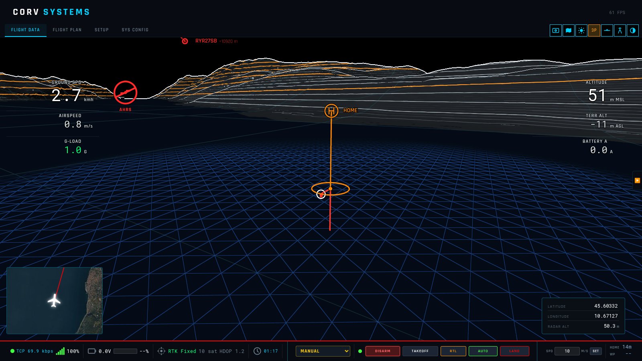
Task: Expand the right side panel arrow
Action: click(637, 180)
